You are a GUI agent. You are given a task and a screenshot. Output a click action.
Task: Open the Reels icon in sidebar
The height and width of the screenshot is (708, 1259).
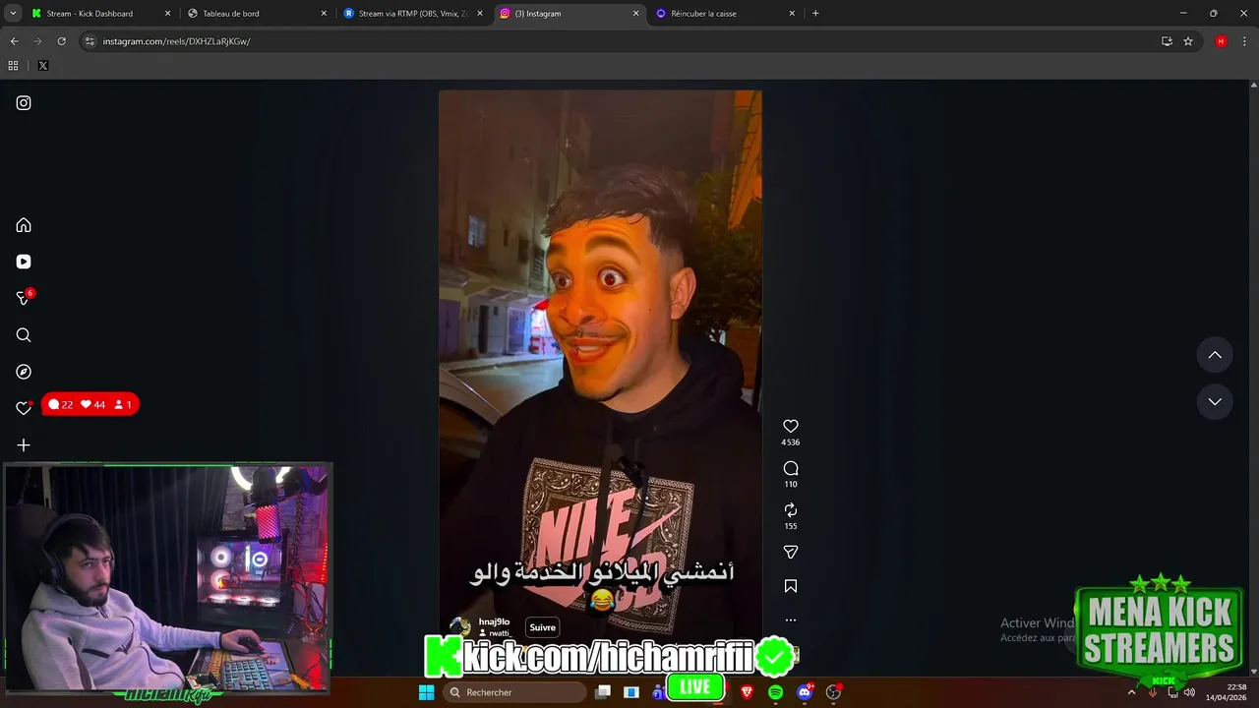[x=24, y=262]
